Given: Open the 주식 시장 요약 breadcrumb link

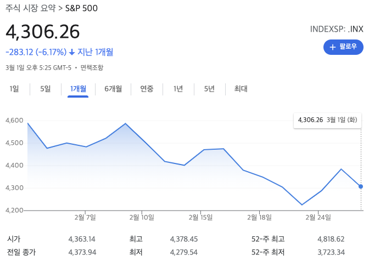Looking at the screenshot, I should [x=30, y=8].
